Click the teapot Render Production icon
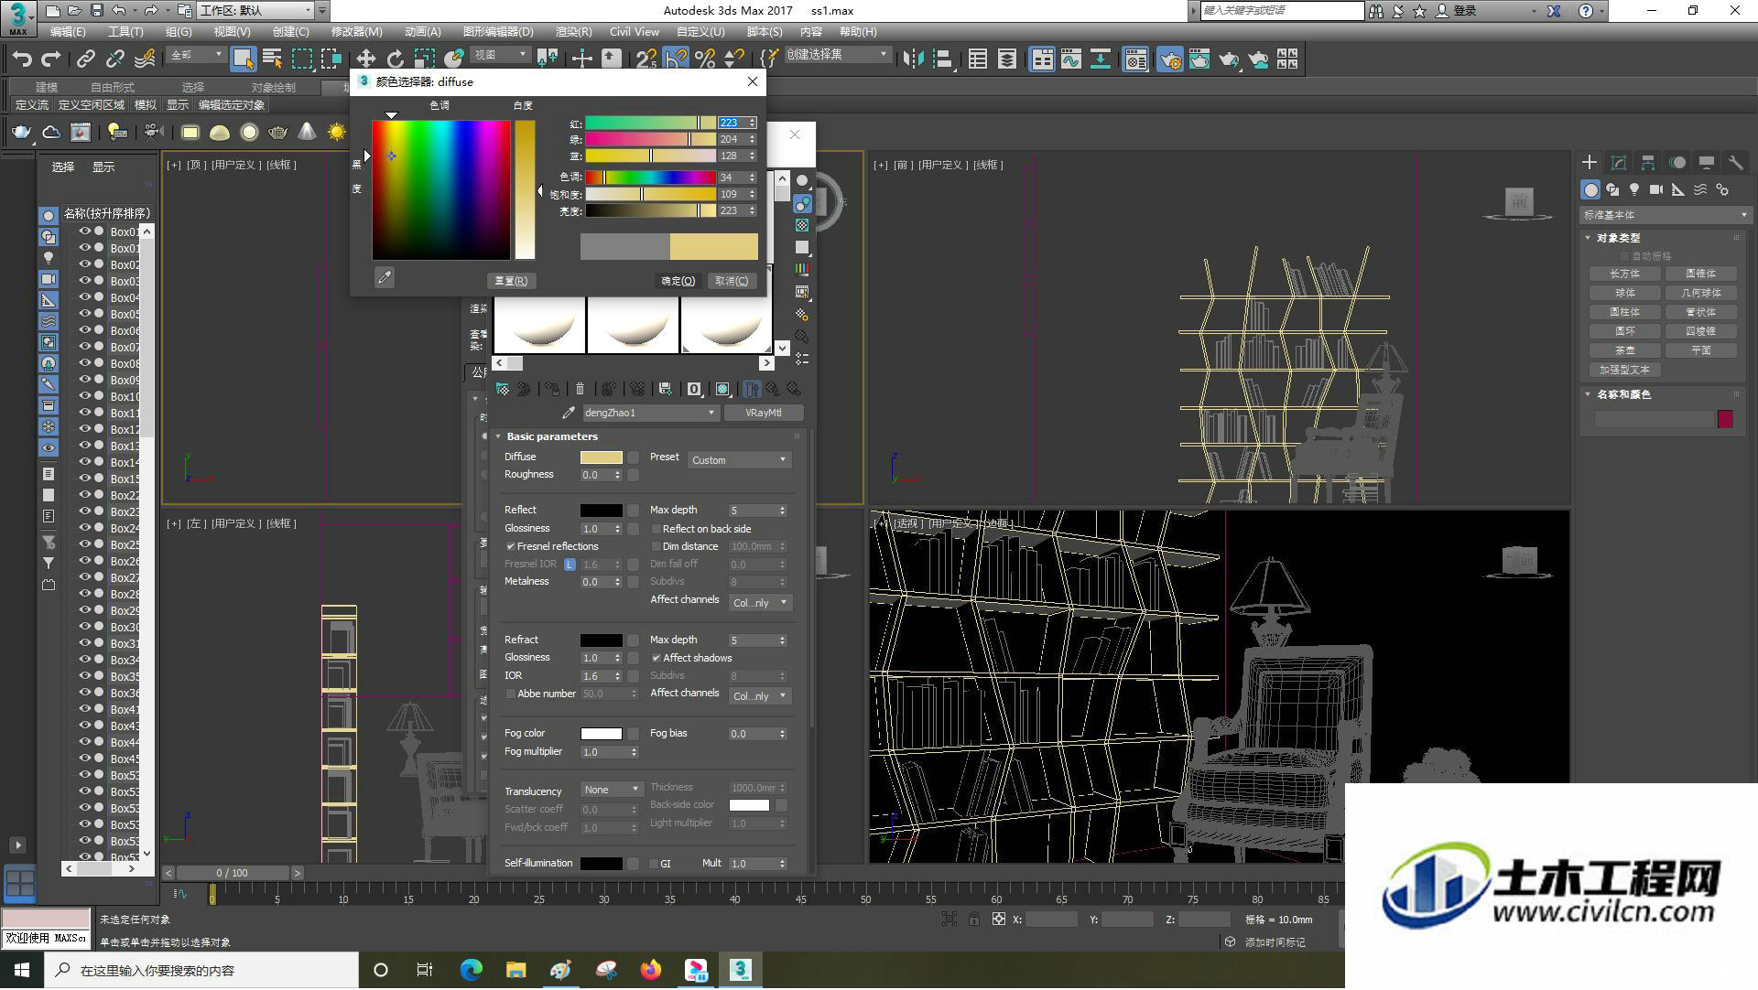 click(1228, 59)
